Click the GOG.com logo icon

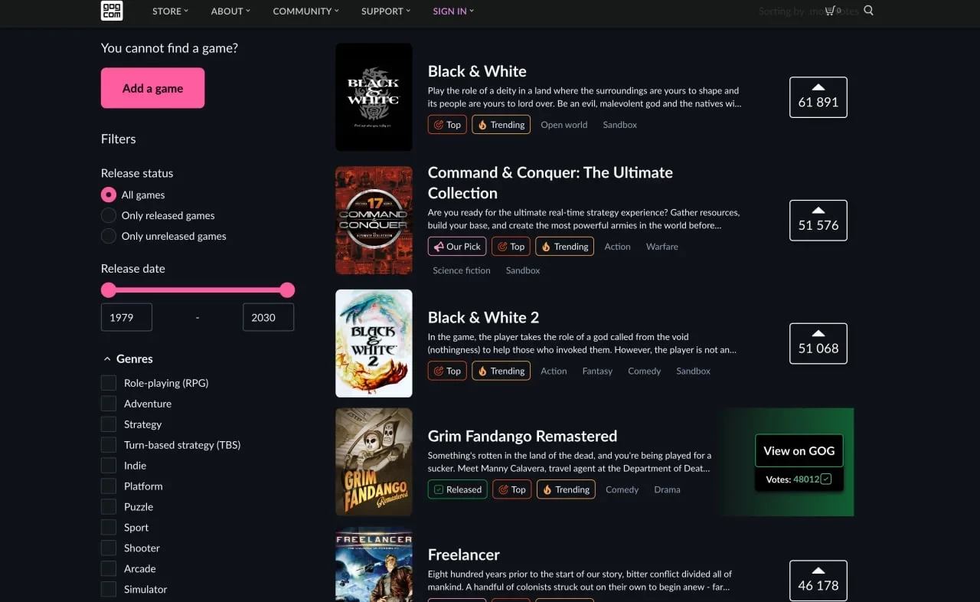[x=112, y=11]
